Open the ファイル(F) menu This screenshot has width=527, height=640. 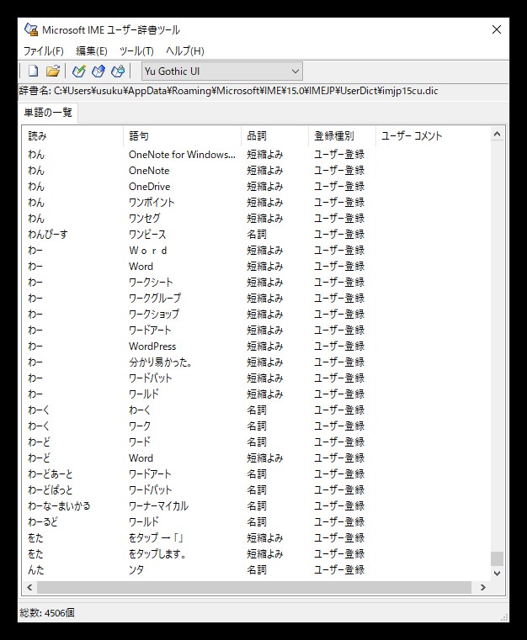[x=43, y=51]
